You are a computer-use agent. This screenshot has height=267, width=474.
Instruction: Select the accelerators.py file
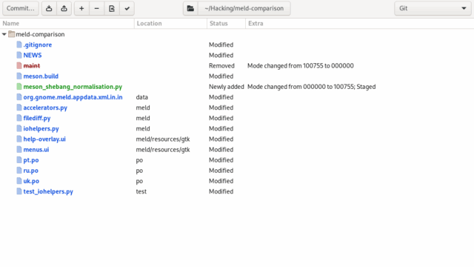(x=45, y=108)
